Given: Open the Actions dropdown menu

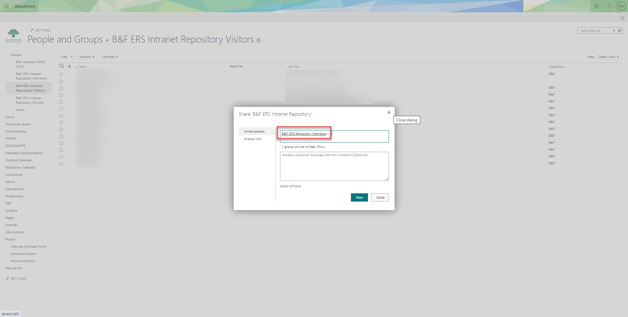Looking at the screenshot, I should tap(87, 57).
